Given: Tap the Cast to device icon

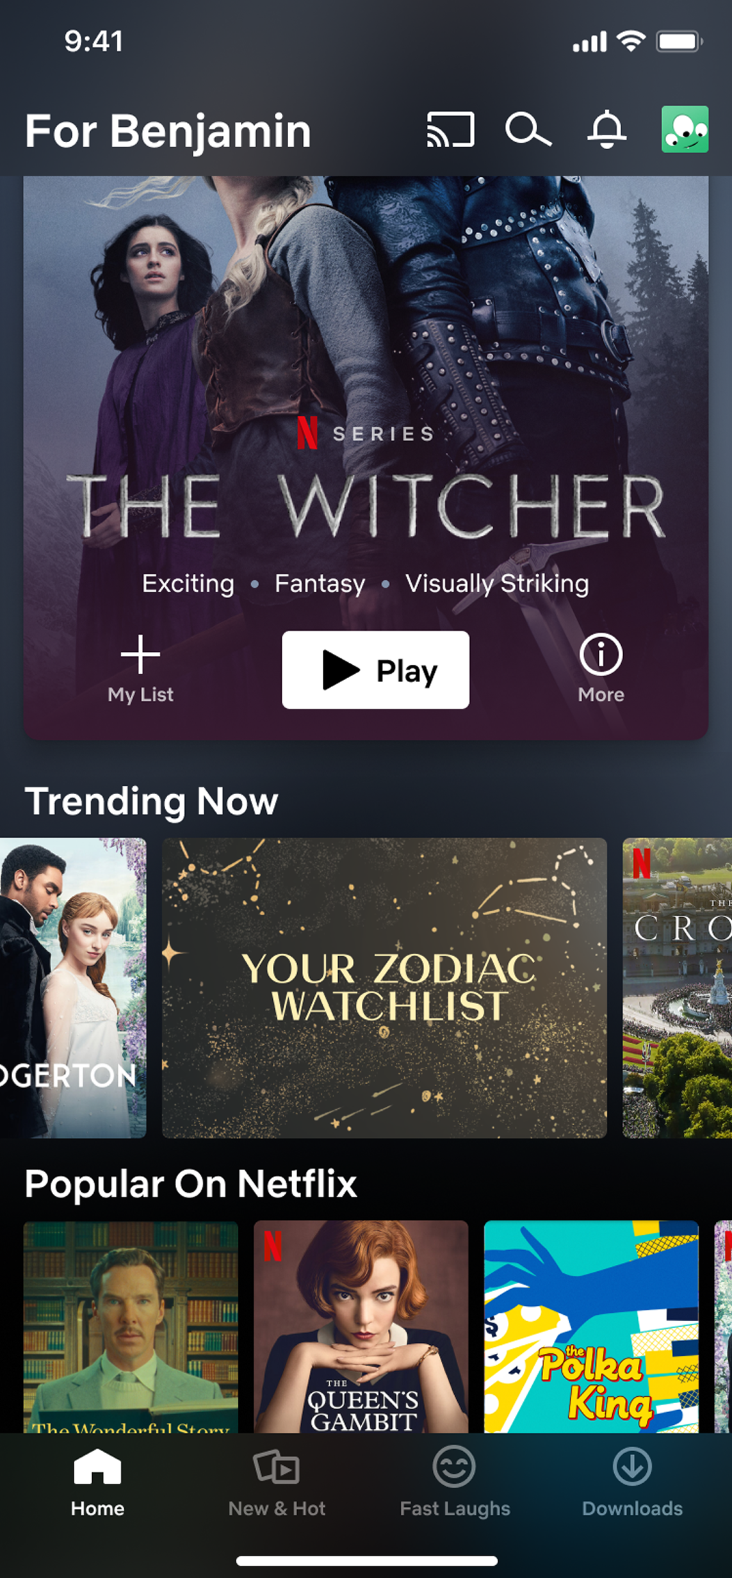Looking at the screenshot, I should coord(451,129).
